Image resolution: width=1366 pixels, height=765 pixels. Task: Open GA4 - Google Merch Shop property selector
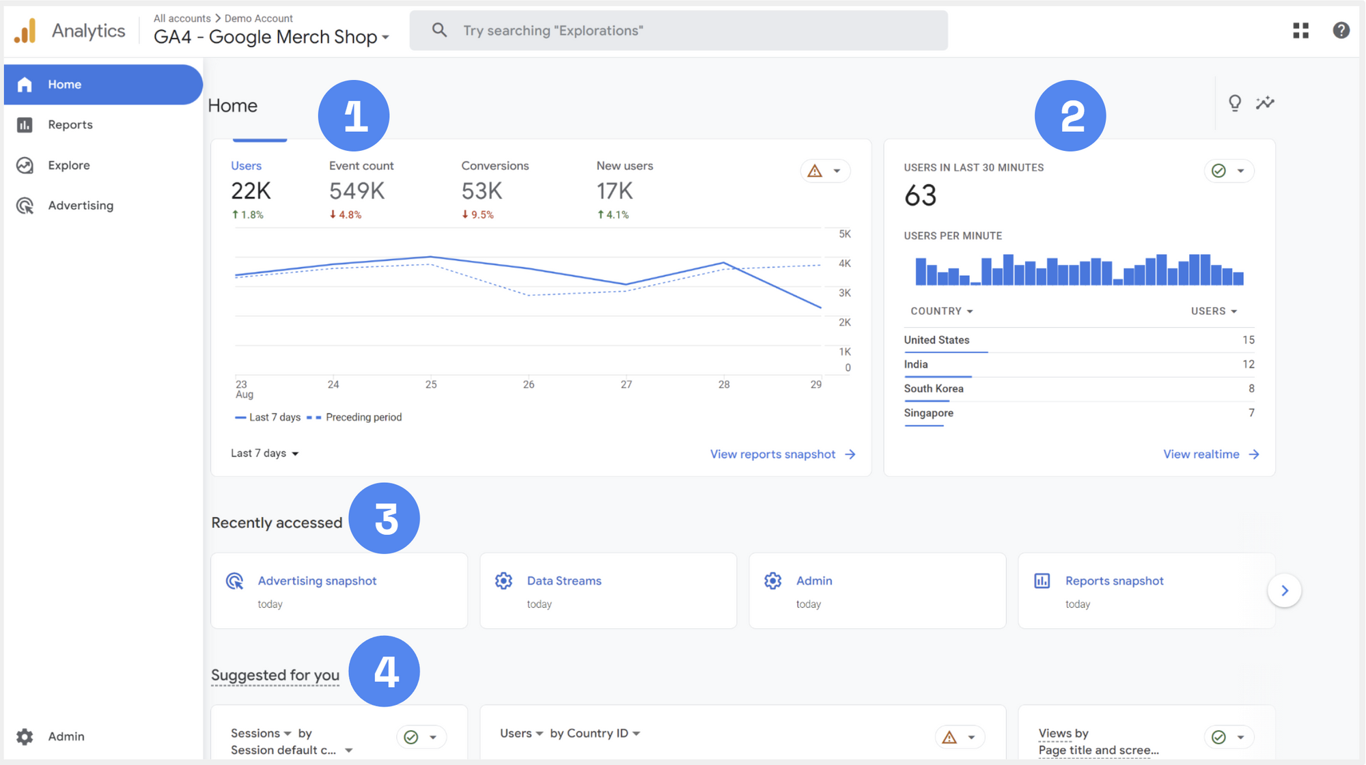(271, 37)
